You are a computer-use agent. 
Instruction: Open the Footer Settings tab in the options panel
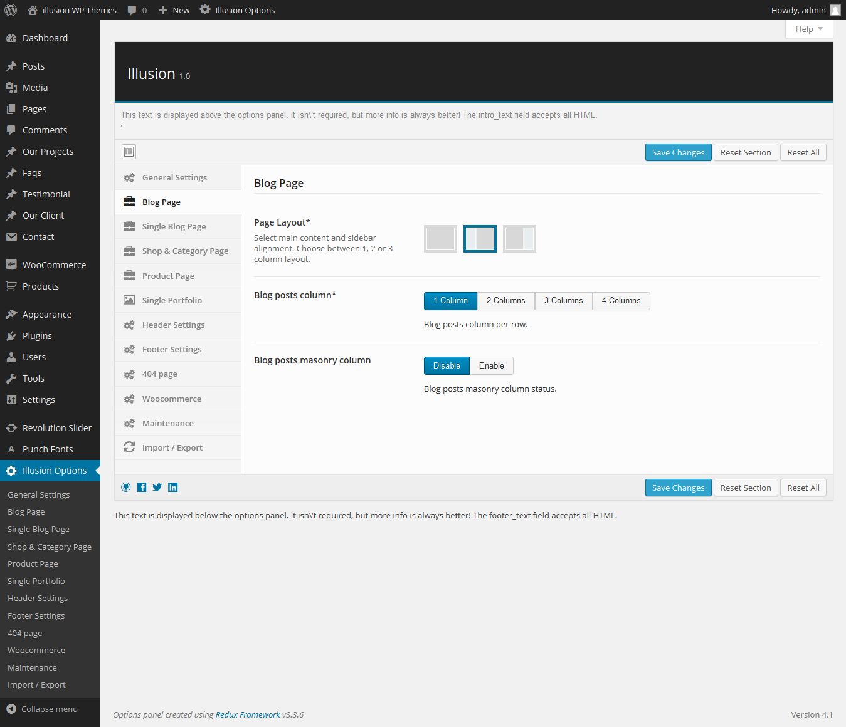click(178, 349)
